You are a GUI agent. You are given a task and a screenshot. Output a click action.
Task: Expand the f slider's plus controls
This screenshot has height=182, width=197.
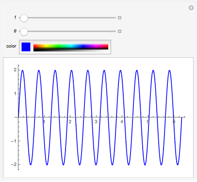click(119, 18)
